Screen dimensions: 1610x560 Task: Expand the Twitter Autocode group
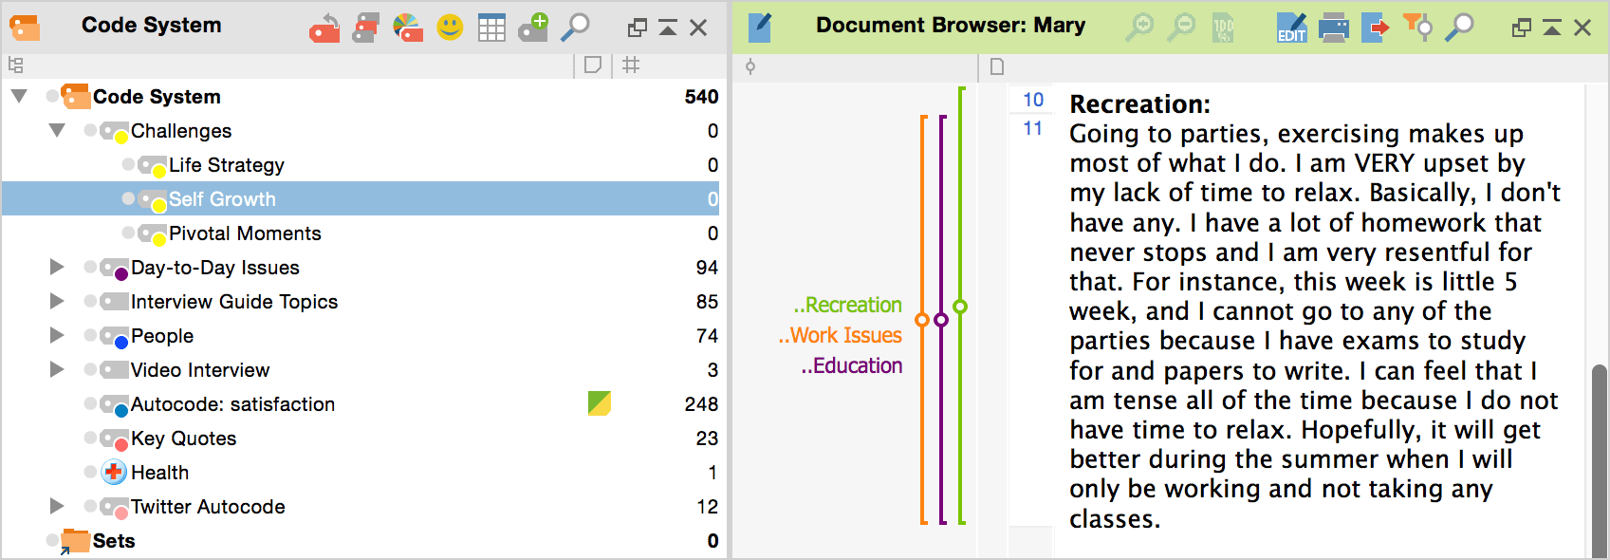pos(57,506)
